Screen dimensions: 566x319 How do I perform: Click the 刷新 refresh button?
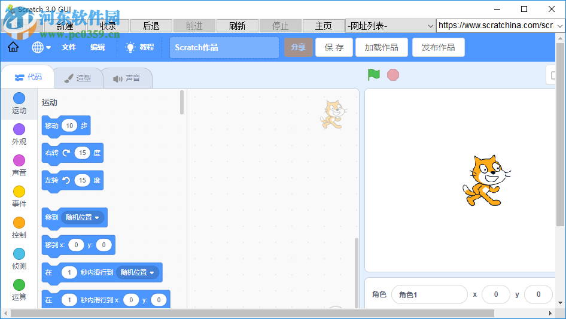pos(237,26)
